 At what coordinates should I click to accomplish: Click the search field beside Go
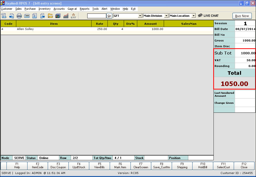(97, 16)
